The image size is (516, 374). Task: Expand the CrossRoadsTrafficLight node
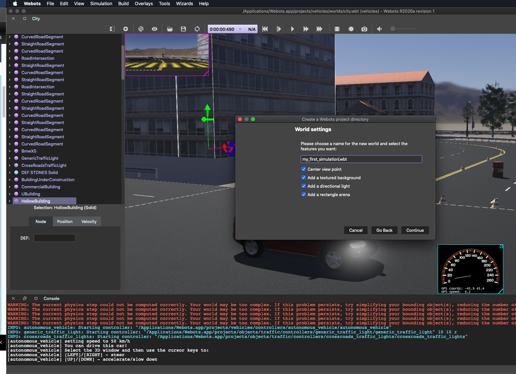[9, 165]
